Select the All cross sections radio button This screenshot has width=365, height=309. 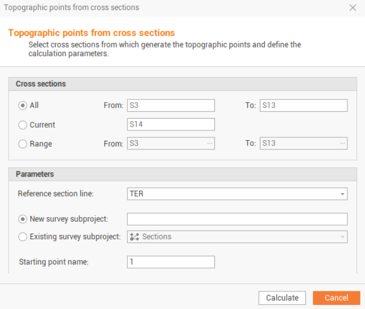23,106
